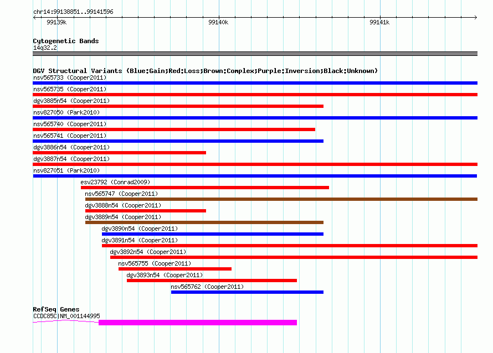Open the RefSeq Genes track title
Viewport: 493px width, 353px height.
[57, 309]
